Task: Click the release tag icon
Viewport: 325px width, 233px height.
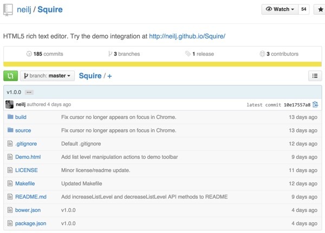Action: coord(188,54)
